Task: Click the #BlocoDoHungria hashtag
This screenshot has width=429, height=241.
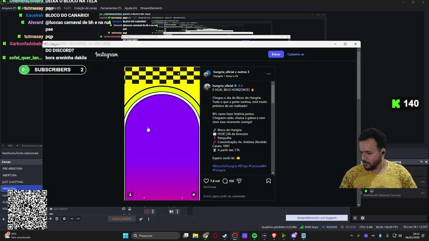Action: tap(225, 166)
